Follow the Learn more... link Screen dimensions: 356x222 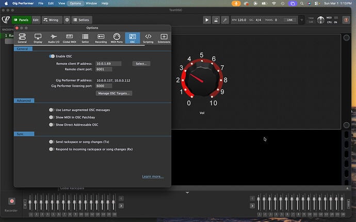153,177
